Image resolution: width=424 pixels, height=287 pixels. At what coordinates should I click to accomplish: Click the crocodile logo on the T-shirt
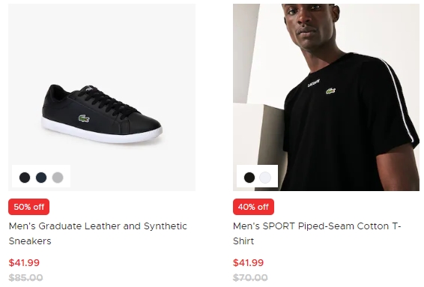click(330, 91)
